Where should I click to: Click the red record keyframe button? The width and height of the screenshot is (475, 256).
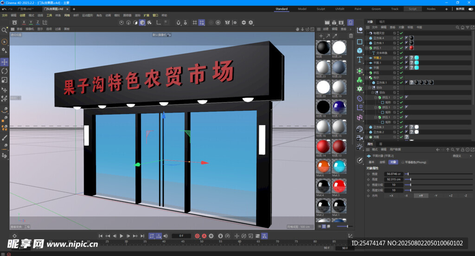[x=197, y=236]
